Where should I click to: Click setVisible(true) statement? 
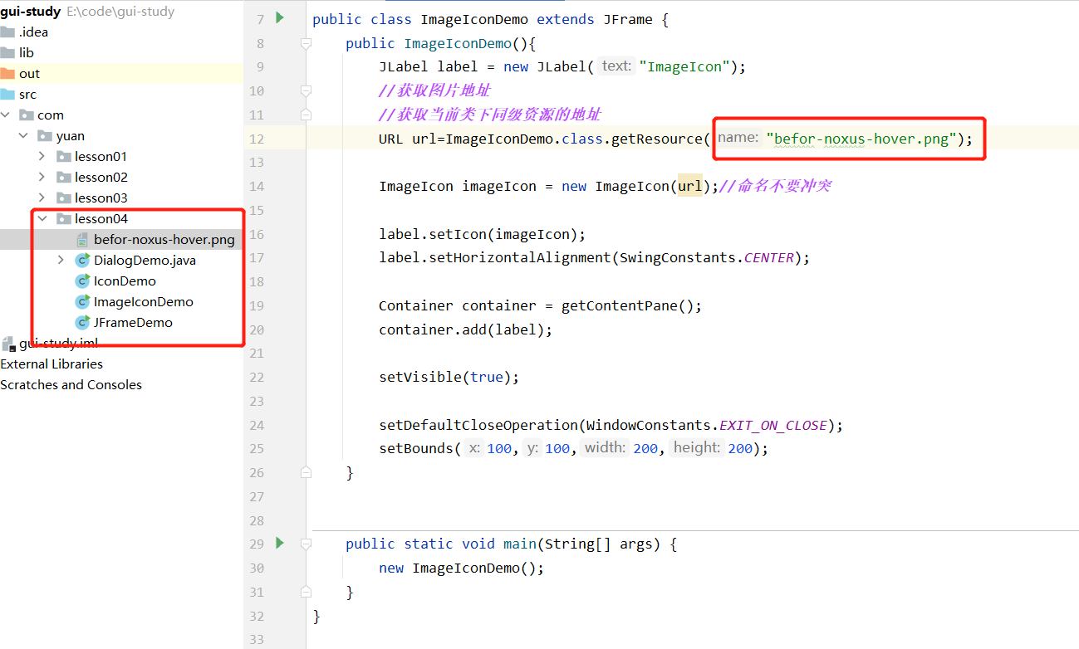pyautogui.click(x=449, y=377)
